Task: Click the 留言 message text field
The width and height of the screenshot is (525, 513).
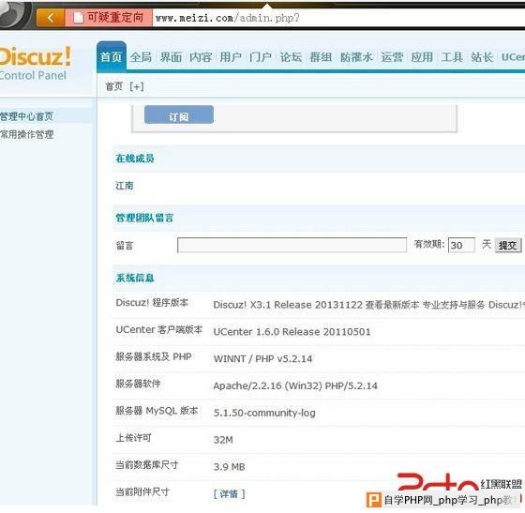Action: pos(292,245)
